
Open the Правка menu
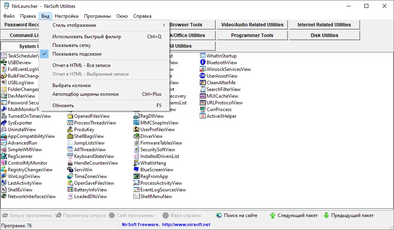(x=28, y=16)
